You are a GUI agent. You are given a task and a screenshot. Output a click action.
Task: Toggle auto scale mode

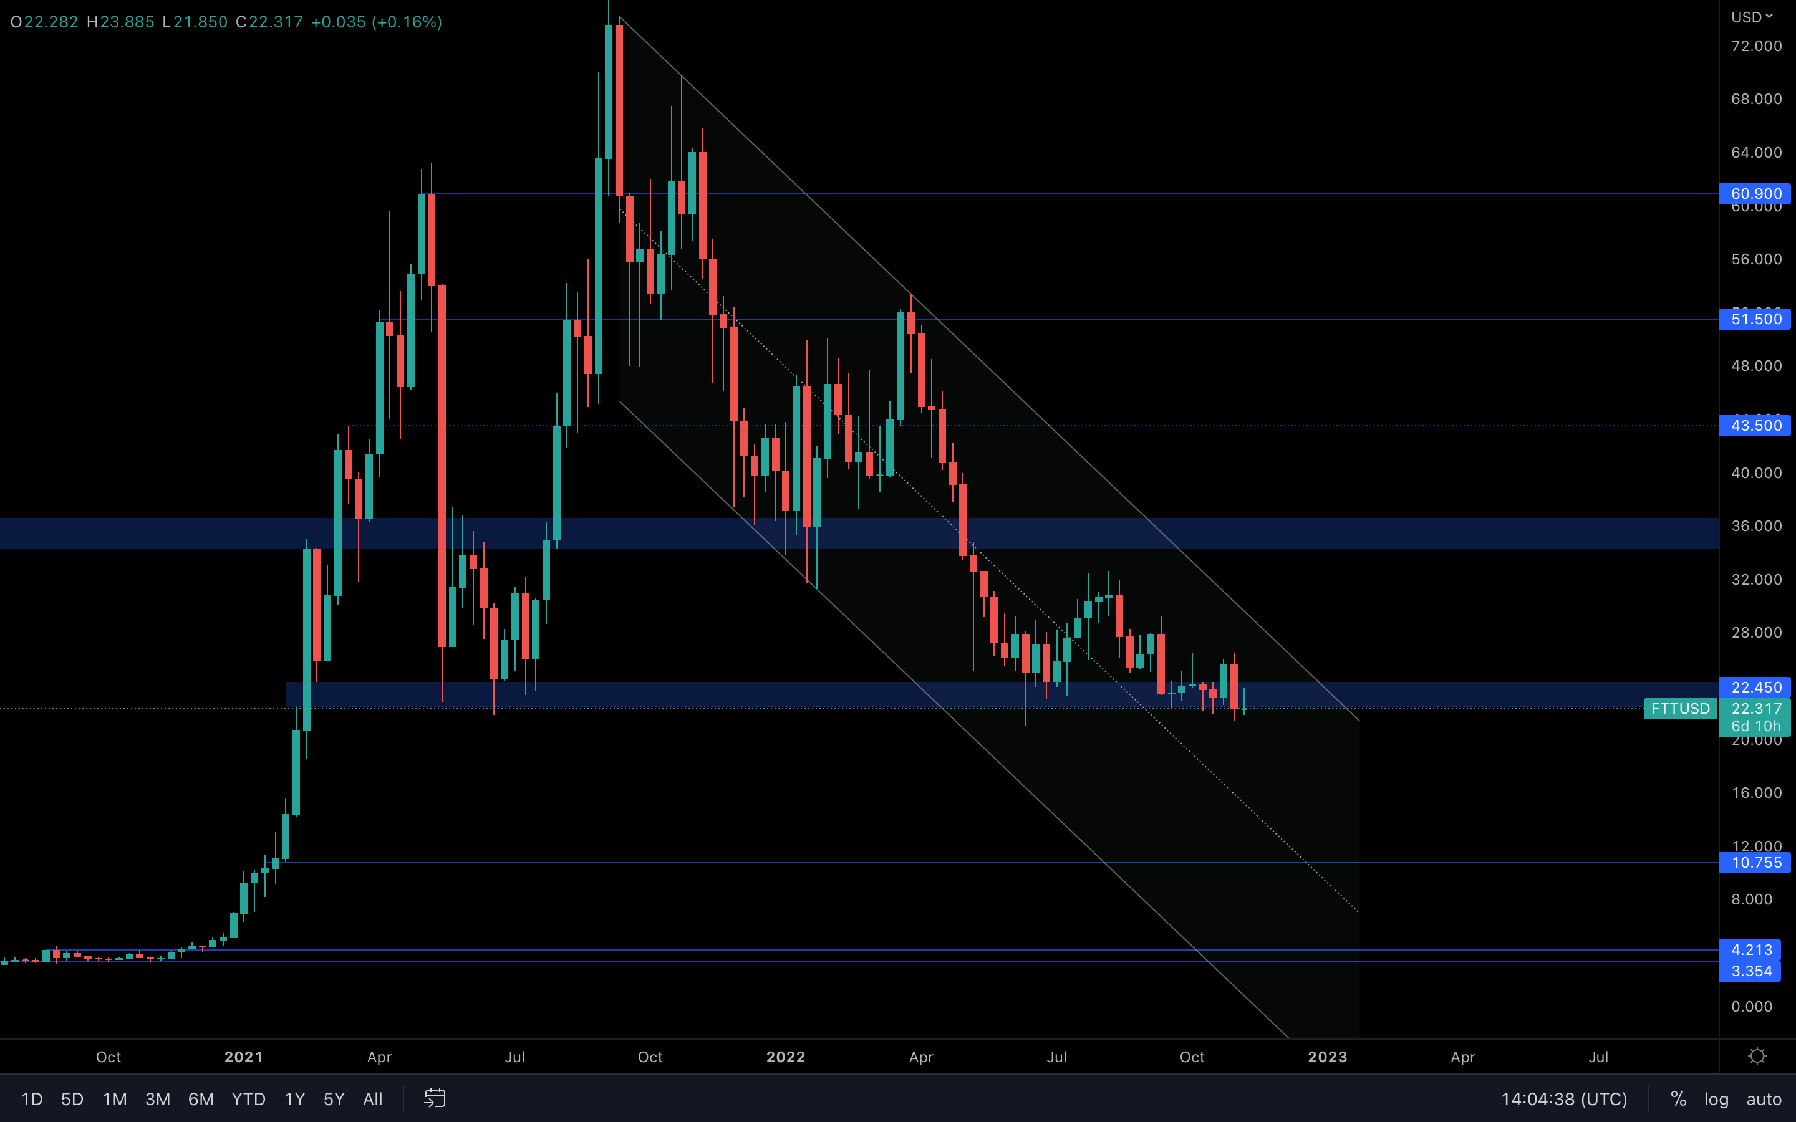tap(1764, 1099)
